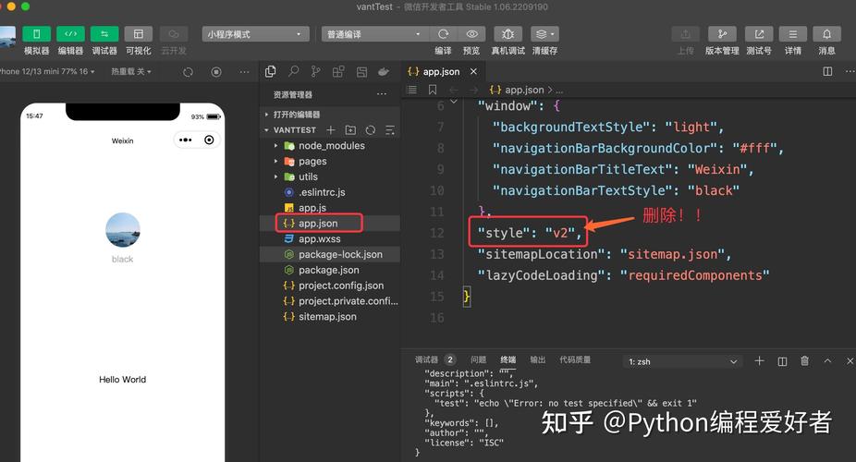Open the test account button
The height and width of the screenshot is (462, 856).
point(759,34)
